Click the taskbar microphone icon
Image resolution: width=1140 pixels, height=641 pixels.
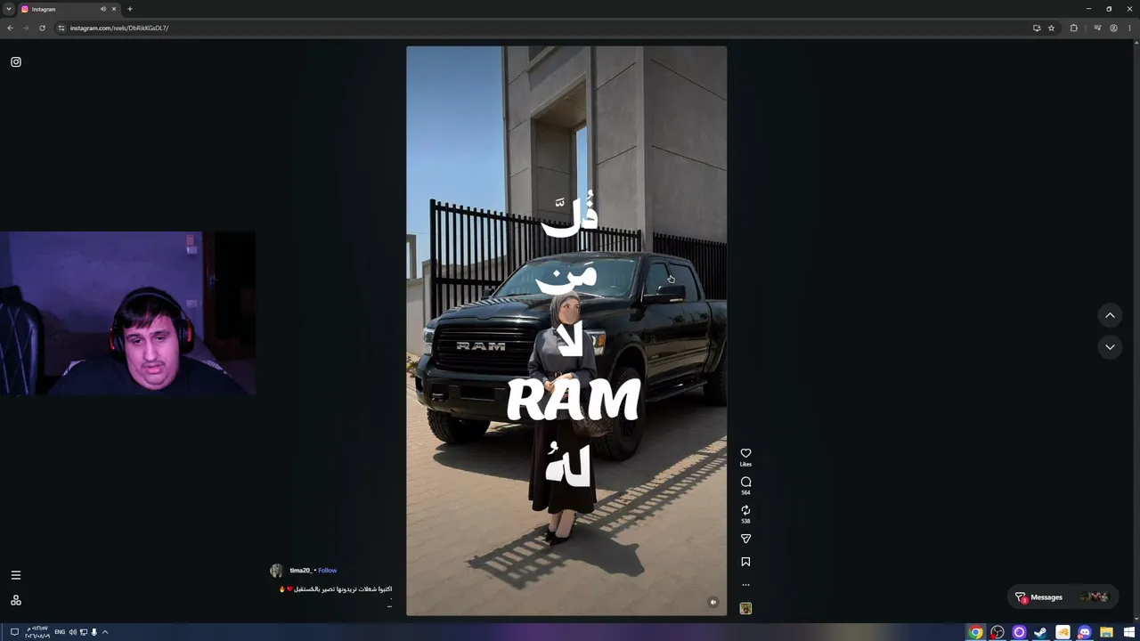point(94,632)
